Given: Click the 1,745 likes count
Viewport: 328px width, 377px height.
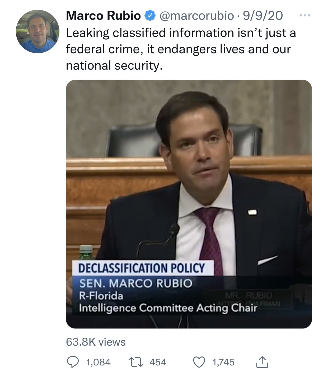Looking at the screenshot, I should click(x=223, y=362).
